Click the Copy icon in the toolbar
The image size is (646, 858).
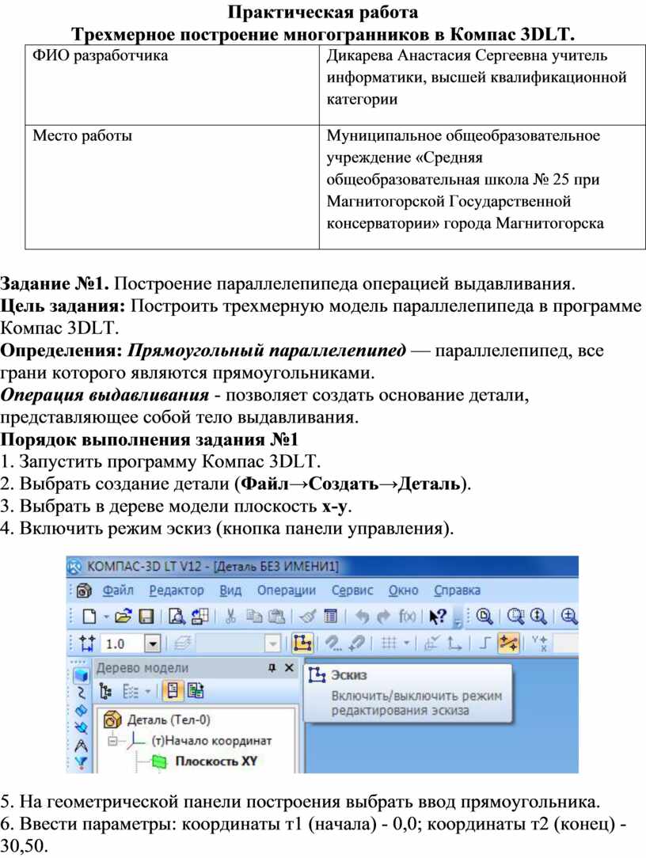click(x=253, y=617)
